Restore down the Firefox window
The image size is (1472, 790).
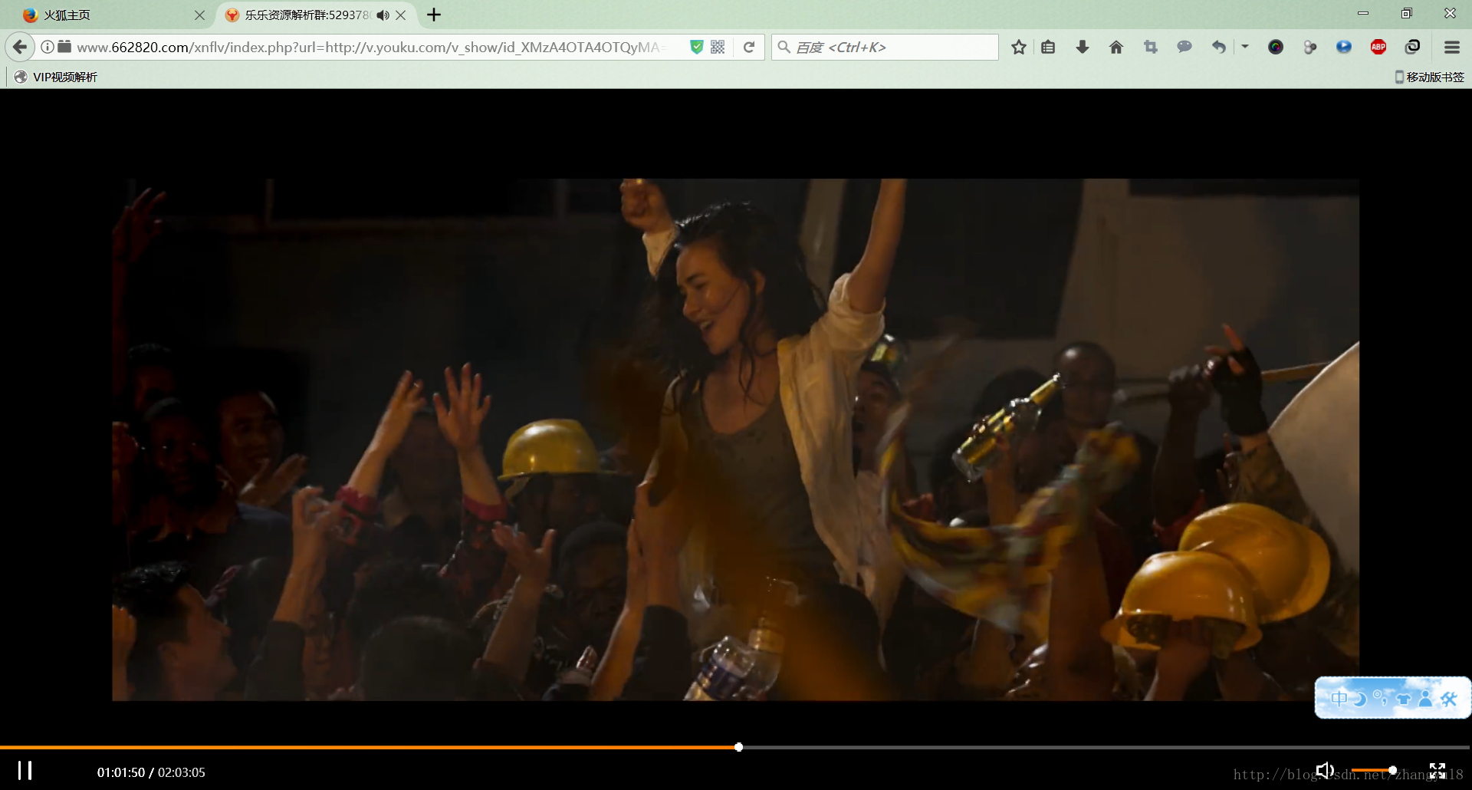[x=1406, y=13]
